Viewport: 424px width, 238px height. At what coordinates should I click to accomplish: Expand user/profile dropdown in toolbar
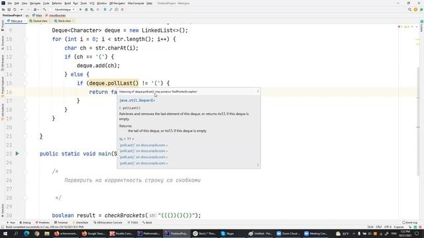[x=36, y=9]
